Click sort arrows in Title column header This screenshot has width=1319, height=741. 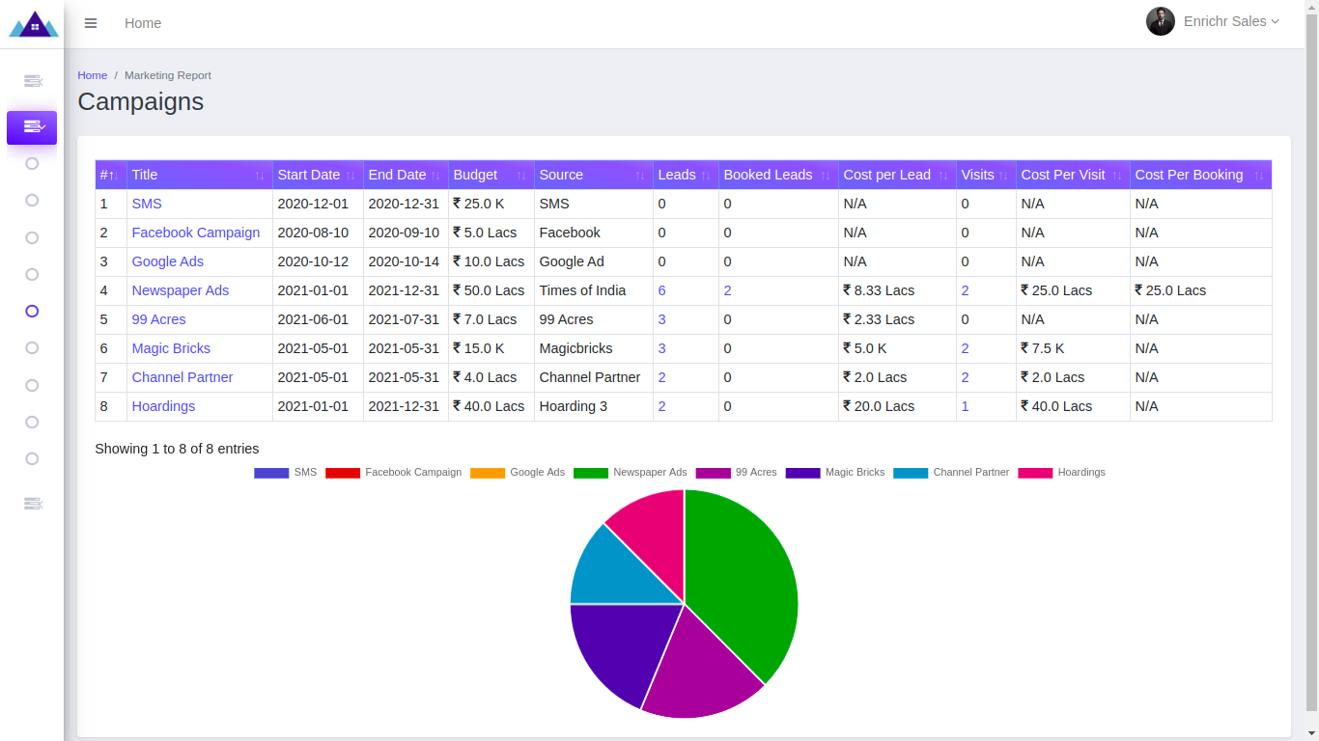[260, 176]
